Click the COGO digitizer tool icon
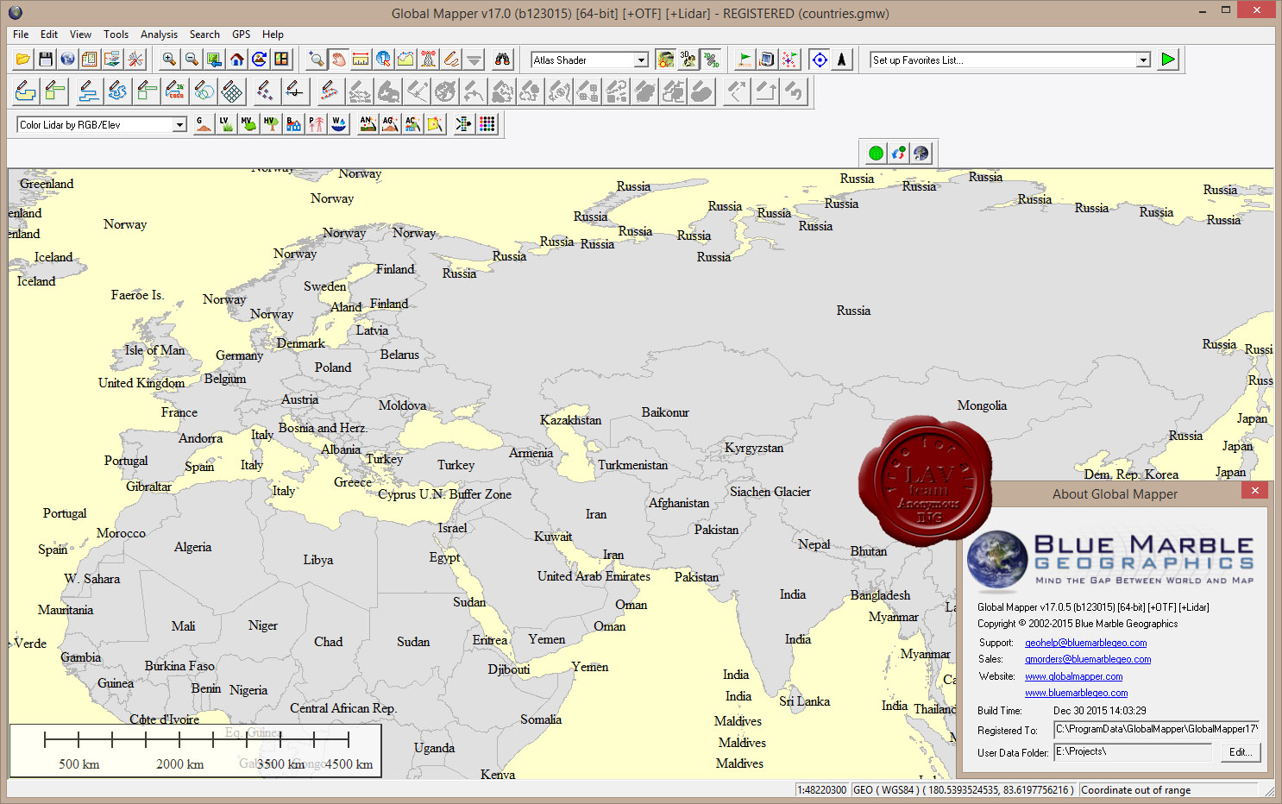The height and width of the screenshot is (804, 1282). [x=176, y=91]
